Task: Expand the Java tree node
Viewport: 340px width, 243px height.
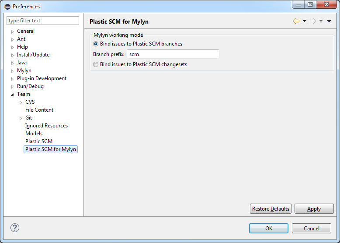Action: (x=12, y=63)
